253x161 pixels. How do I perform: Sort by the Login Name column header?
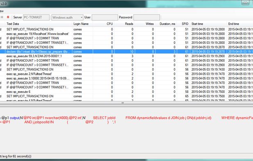click(82, 24)
